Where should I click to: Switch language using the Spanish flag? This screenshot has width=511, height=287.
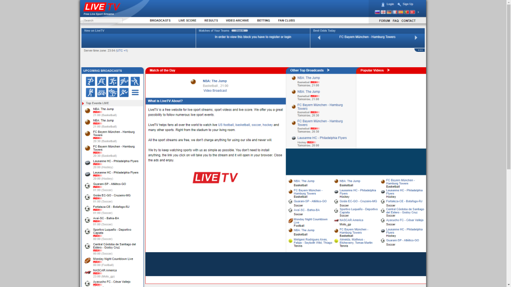401,12
